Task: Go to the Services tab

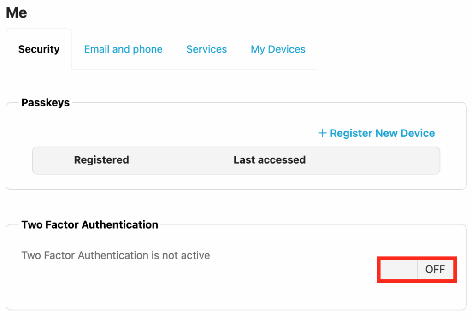Action: [206, 49]
